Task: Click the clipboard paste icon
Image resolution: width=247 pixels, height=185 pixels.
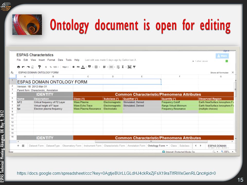Action: (x=33, y=67)
